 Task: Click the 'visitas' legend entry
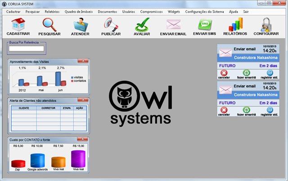coord(77,77)
